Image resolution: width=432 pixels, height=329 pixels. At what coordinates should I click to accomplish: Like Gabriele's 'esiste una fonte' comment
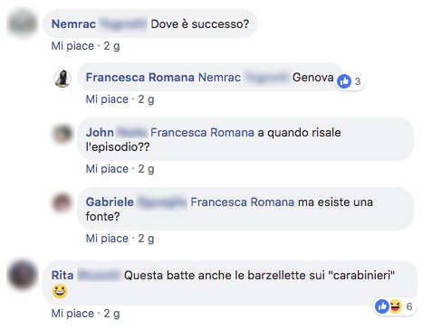(x=107, y=239)
